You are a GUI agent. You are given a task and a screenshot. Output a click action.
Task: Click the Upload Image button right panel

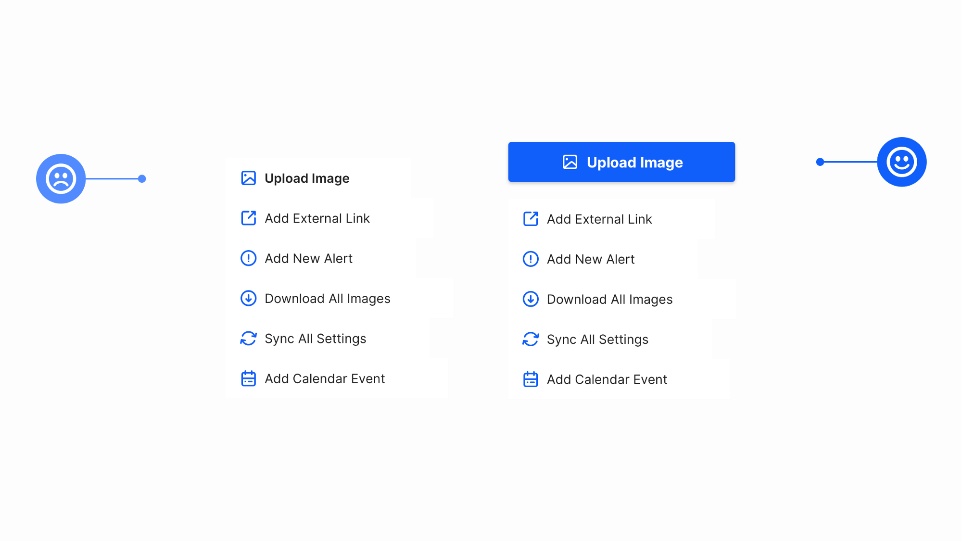click(x=621, y=162)
